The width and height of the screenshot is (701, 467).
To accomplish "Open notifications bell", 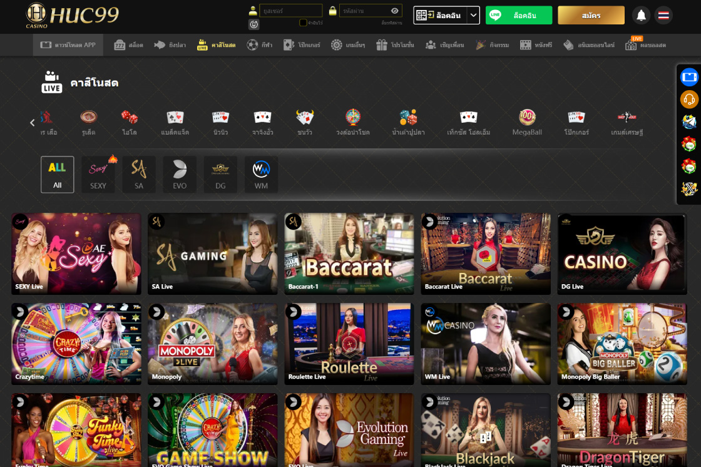I will [x=641, y=16].
